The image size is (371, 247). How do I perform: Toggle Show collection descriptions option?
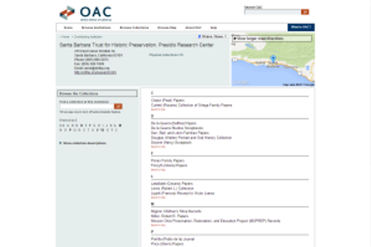pos(83,143)
